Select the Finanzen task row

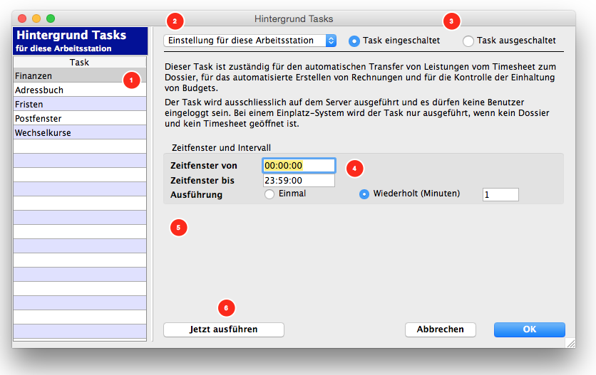tap(80, 75)
